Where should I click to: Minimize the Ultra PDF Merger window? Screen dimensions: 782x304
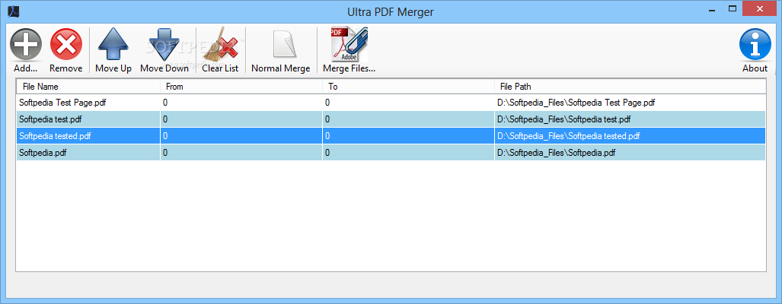point(710,9)
